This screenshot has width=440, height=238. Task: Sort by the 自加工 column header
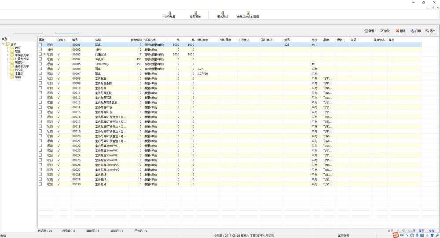[62, 40]
